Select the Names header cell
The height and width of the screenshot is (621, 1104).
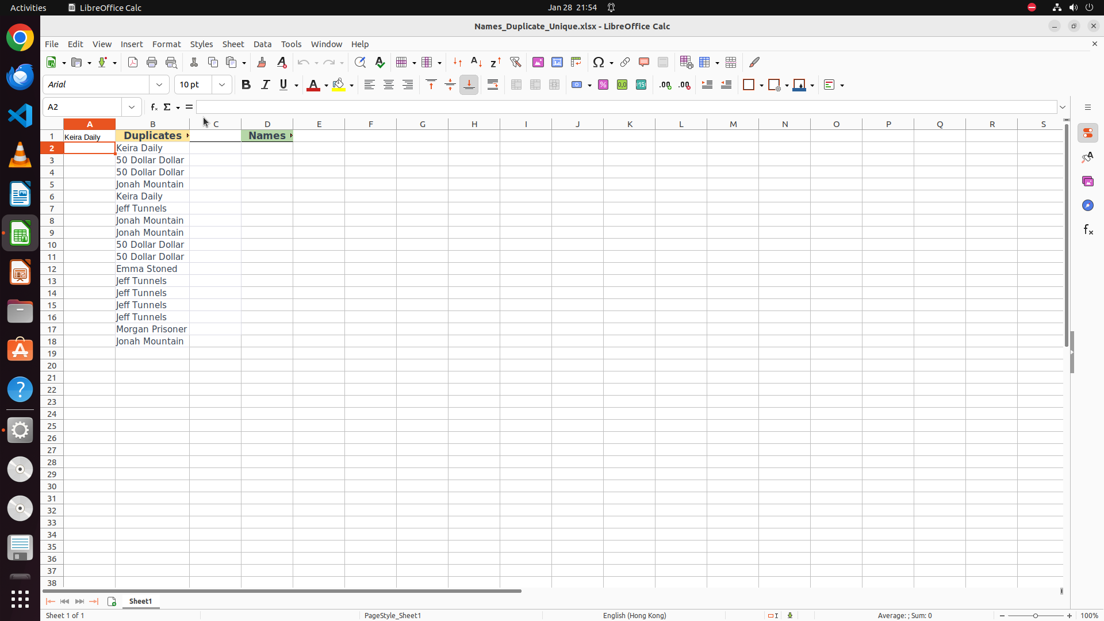pos(267,136)
